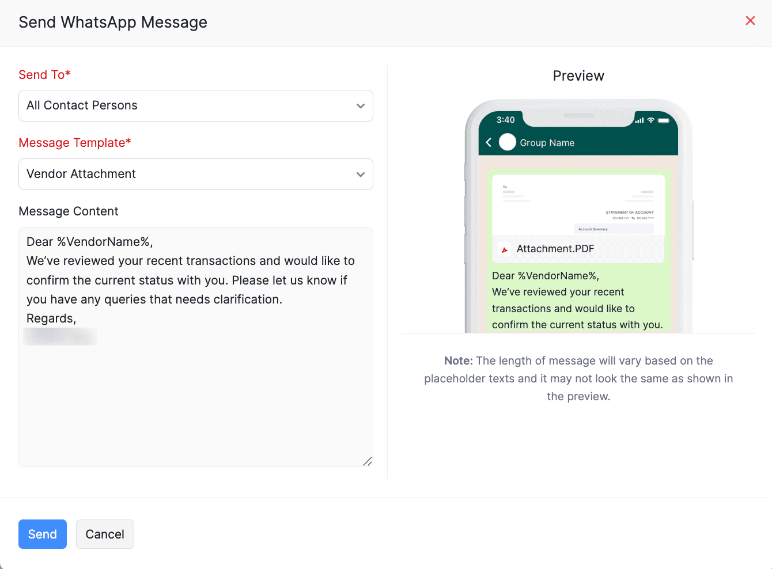Click the Send button
The width and height of the screenshot is (772, 569).
coord(42,534)
